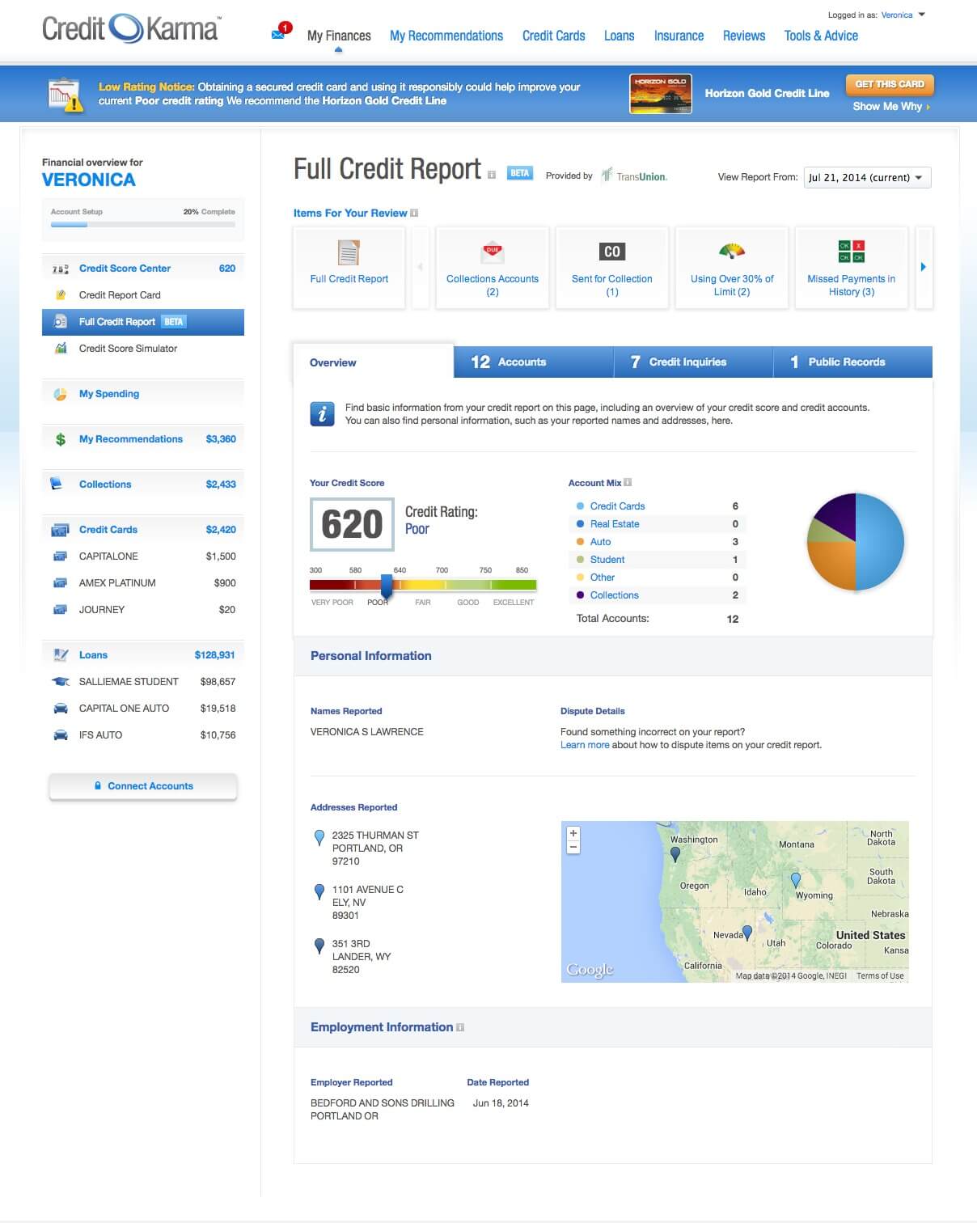Image resolution: width=977 pixels, height=1223 pixels.
Task: Click info icon next to Items For Your Review
Action: [414, 213]
